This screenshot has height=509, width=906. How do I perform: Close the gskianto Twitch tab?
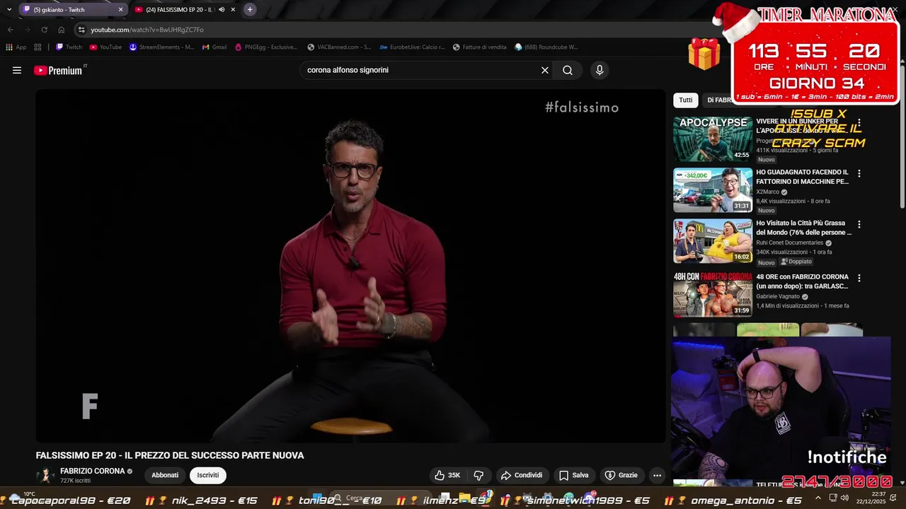[120, 9]
